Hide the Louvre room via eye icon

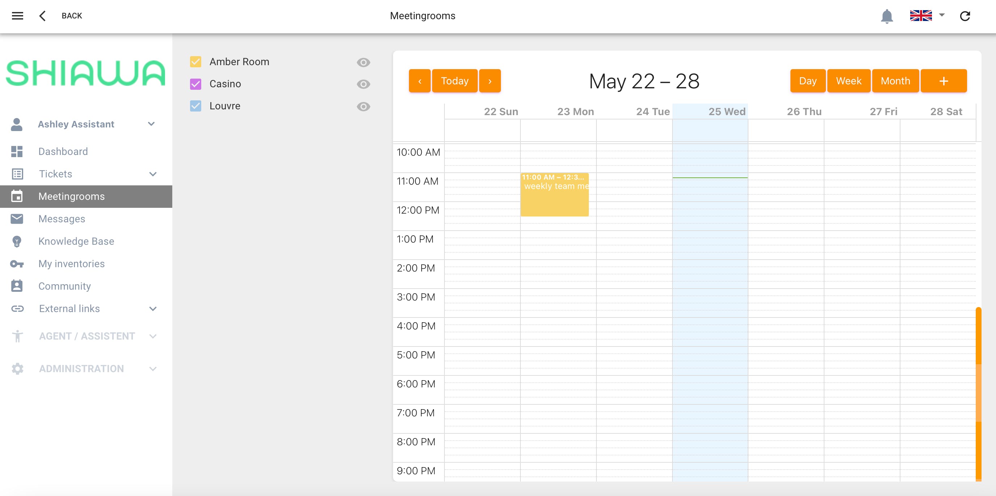363,106
